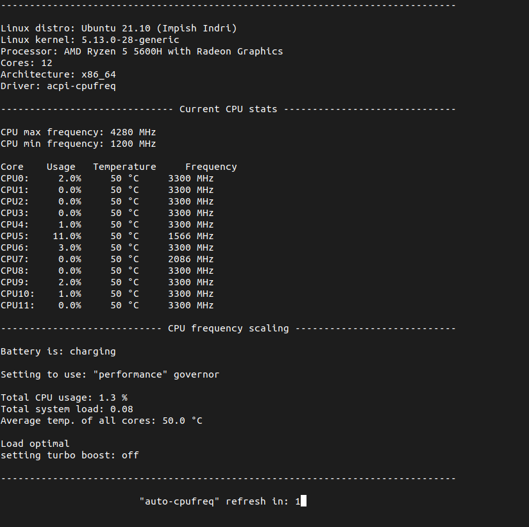This screenshot has height=527, width=529.
Task: Click the CPU7 row label
Action: [x=15, y=259]
